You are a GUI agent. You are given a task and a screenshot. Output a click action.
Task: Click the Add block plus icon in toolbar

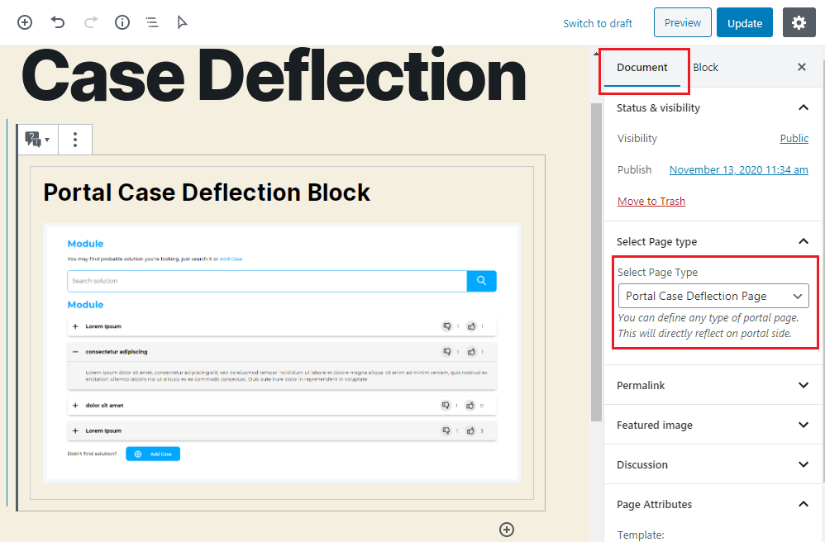pyautogui.click(x=25, y=22)
